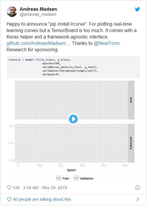
Task: Visit the @andreas_madsen handle
Action: tap(38, 14)
